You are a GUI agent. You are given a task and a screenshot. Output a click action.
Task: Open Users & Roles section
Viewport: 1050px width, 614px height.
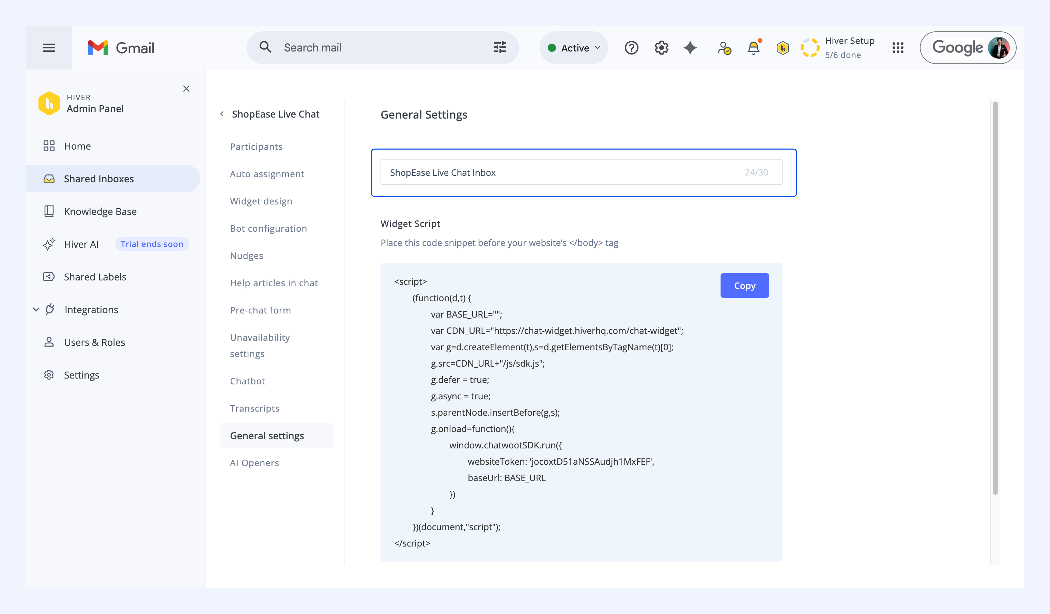[94, 342]
